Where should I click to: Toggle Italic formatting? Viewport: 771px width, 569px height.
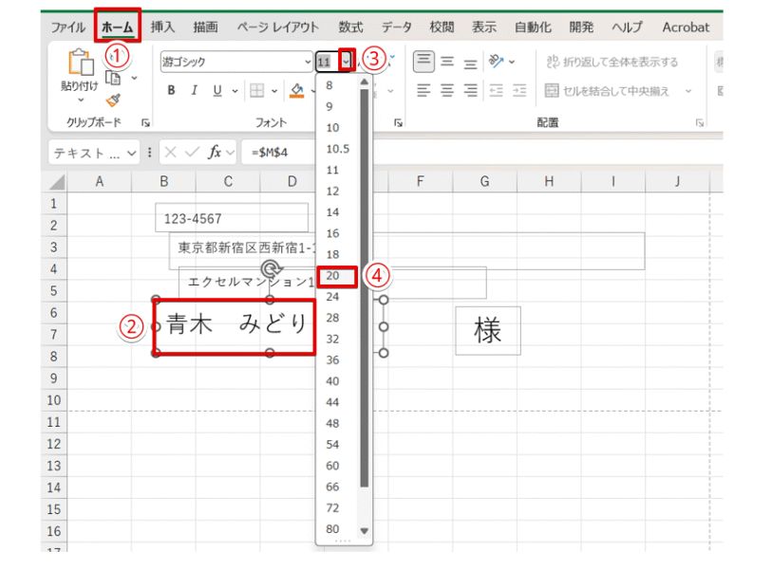coord(194,91)
